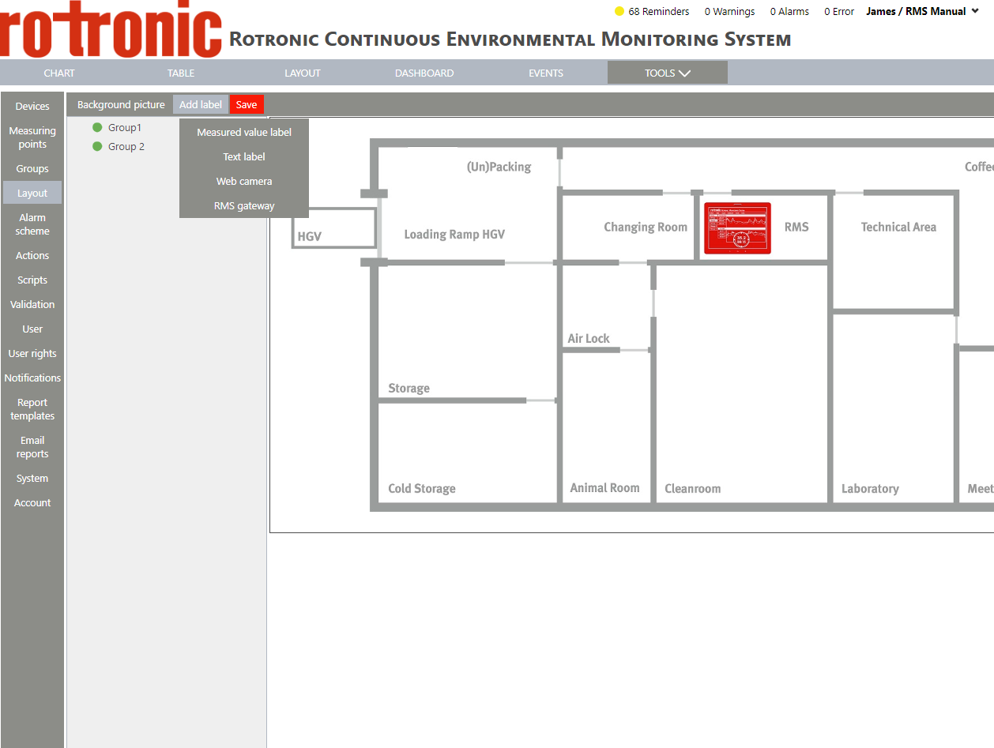
Task: Open Email reports in the sidebar
Action: [32, 447]
